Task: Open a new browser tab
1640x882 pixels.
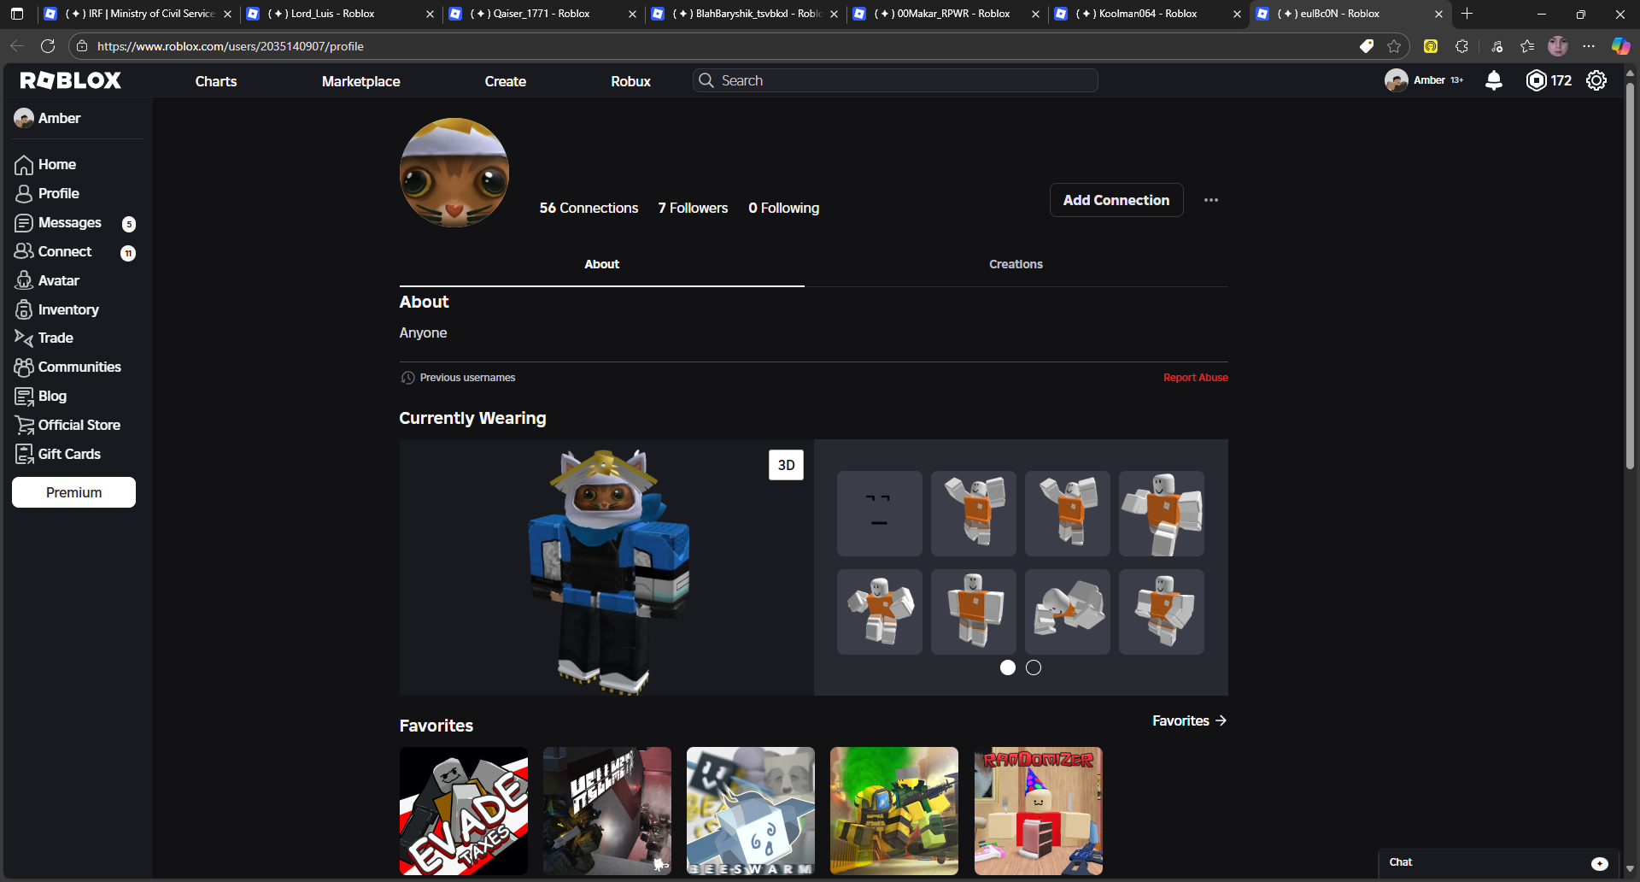Action: tap(1467, 14)
